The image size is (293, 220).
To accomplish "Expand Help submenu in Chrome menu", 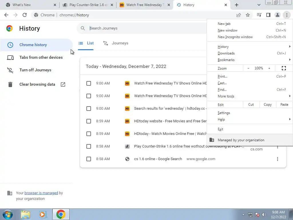I will click(250, 119).
